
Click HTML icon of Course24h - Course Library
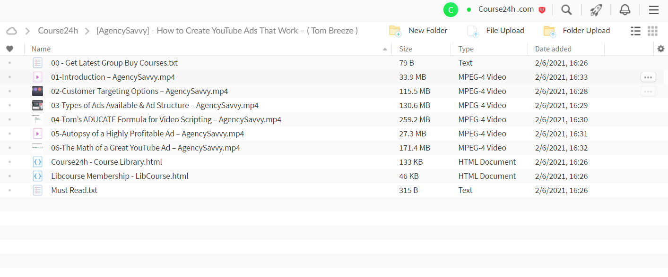coord(37,162)
